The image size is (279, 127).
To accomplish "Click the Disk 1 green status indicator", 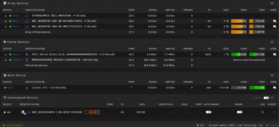I will coord(10,21).
